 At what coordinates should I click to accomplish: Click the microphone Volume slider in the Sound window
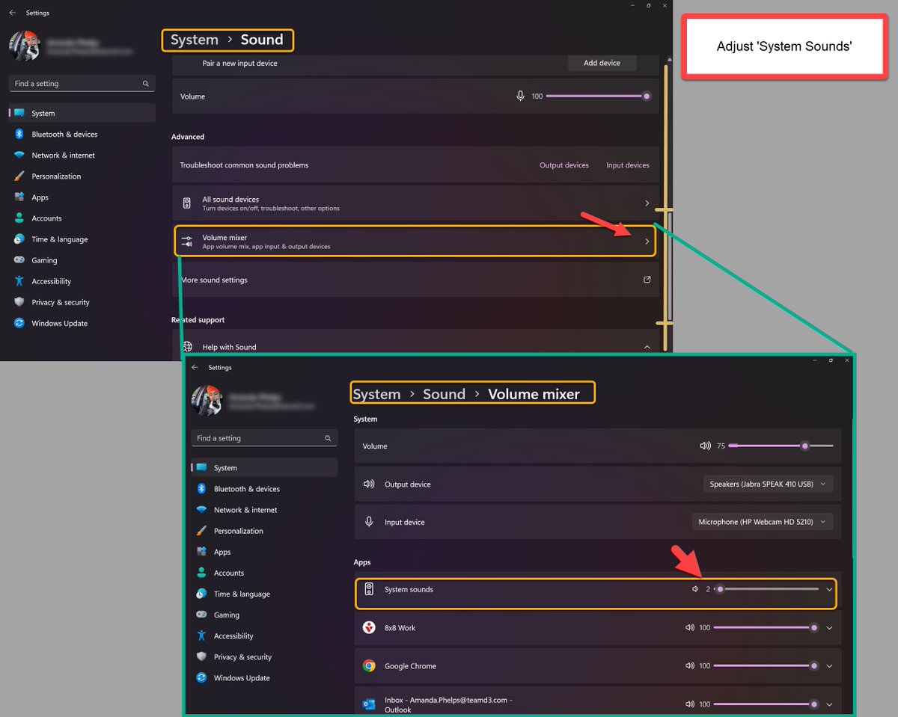(x=598, y=96)
